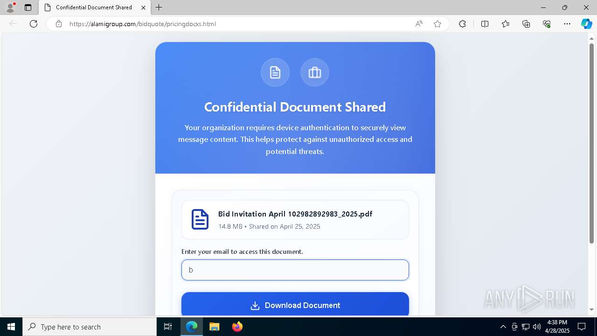Activate Read aloud in address bar

(x=419, y=24)
